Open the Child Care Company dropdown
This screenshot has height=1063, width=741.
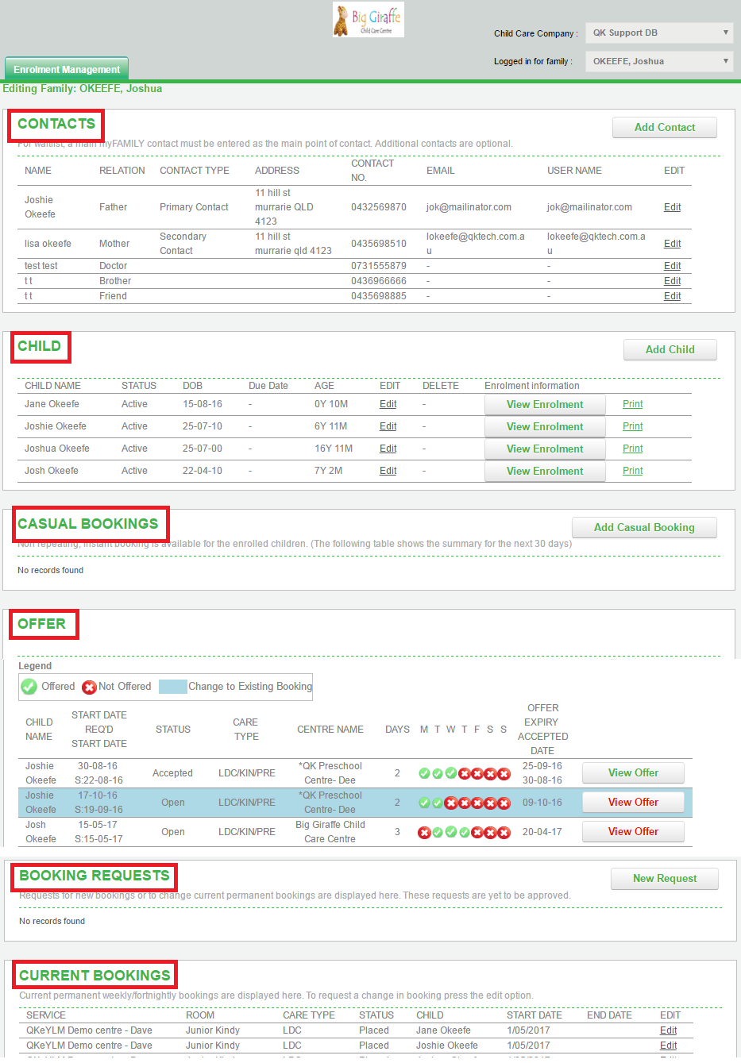658,33
